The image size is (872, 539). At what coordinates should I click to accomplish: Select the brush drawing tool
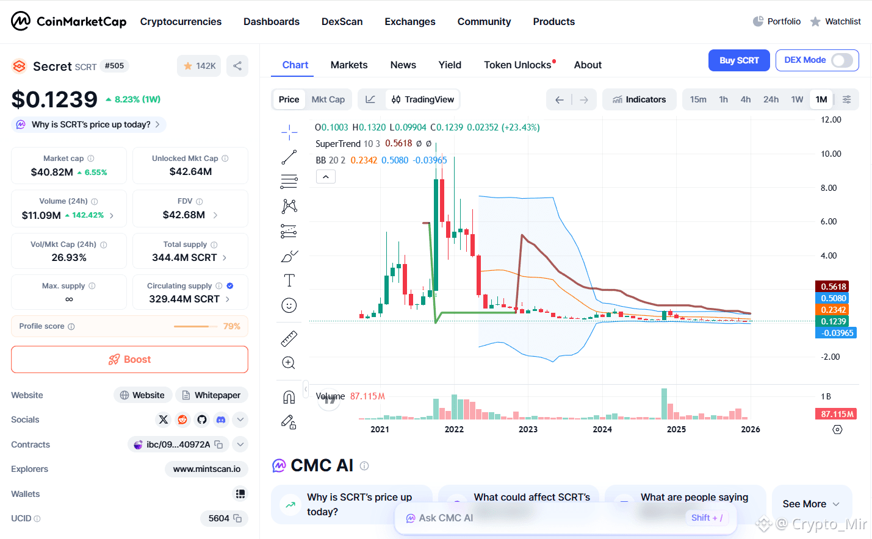click(x=289, y=256)
